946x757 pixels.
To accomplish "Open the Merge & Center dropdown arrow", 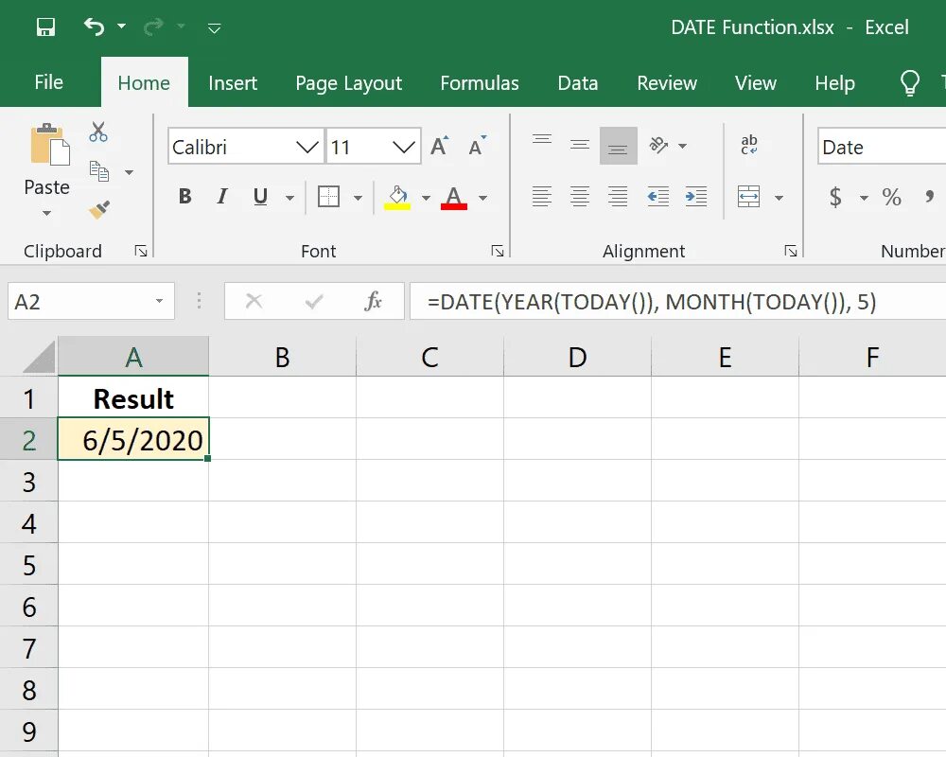I will [780, 198].
